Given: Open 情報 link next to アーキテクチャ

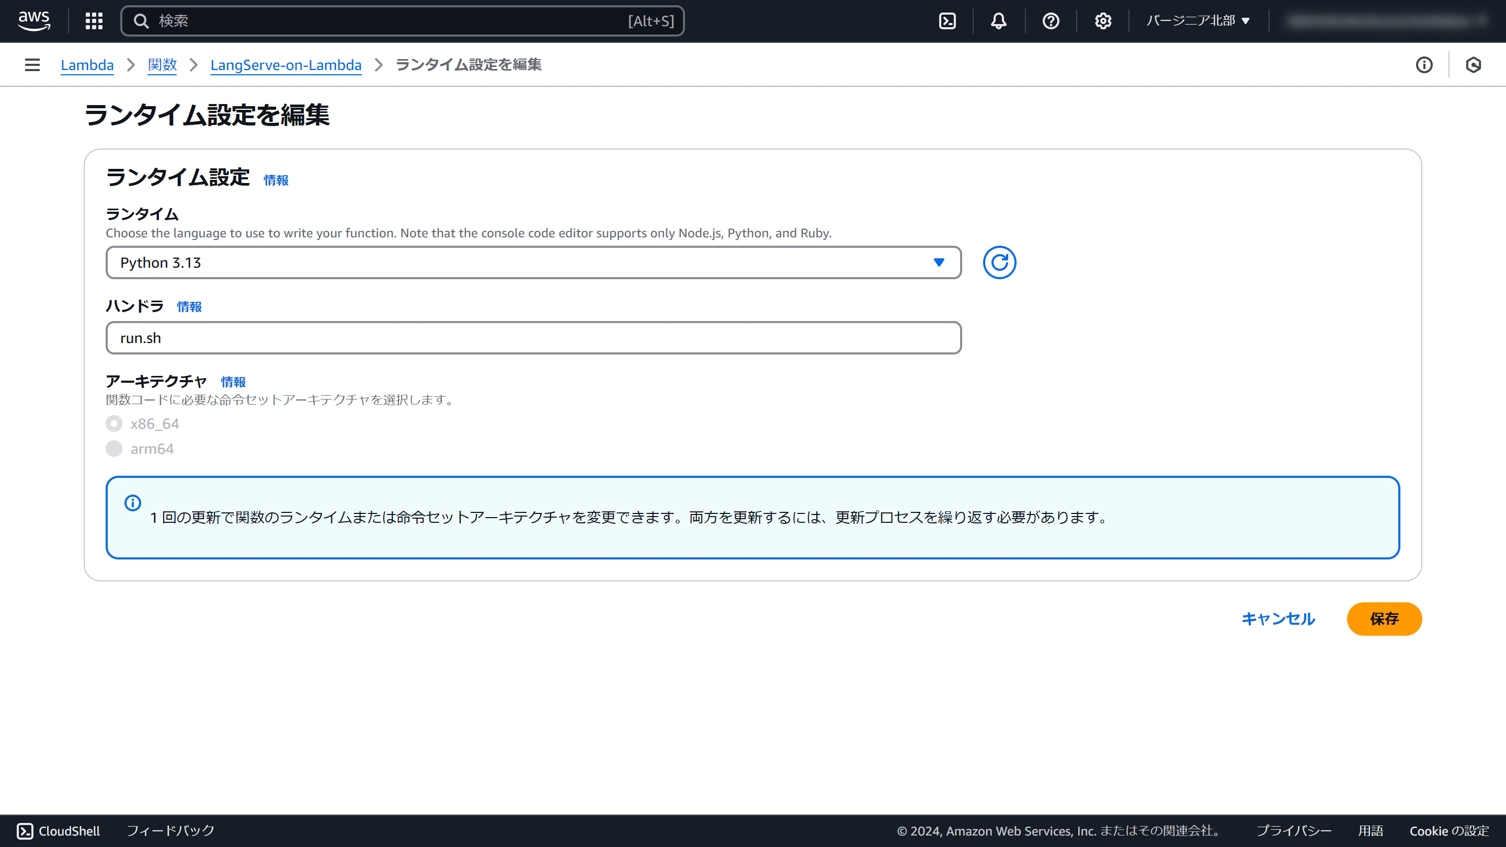Looking at the screenshot, I should click(233, 382).
